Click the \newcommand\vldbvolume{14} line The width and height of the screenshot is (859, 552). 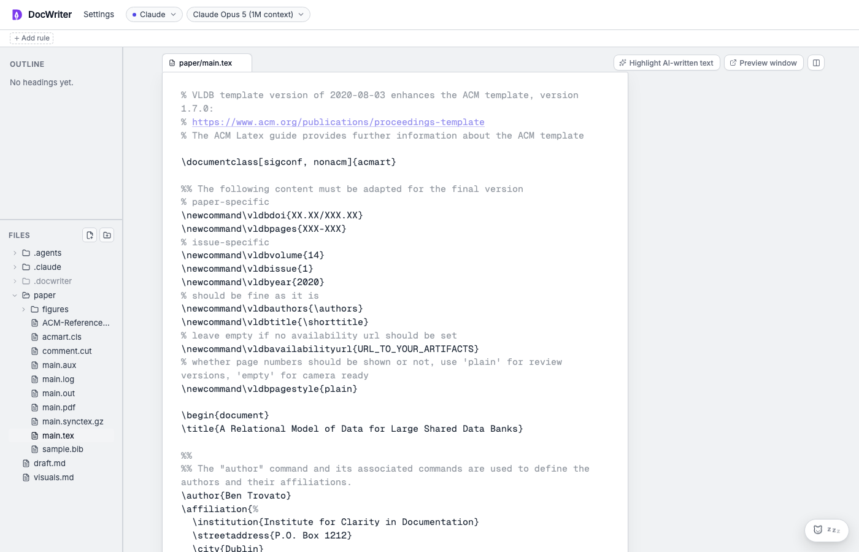click(252, 255)
